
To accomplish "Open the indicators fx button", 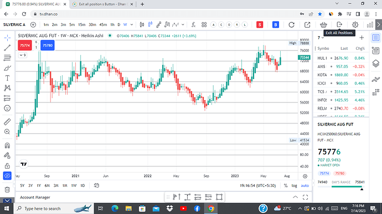I will tap(193, 24).
